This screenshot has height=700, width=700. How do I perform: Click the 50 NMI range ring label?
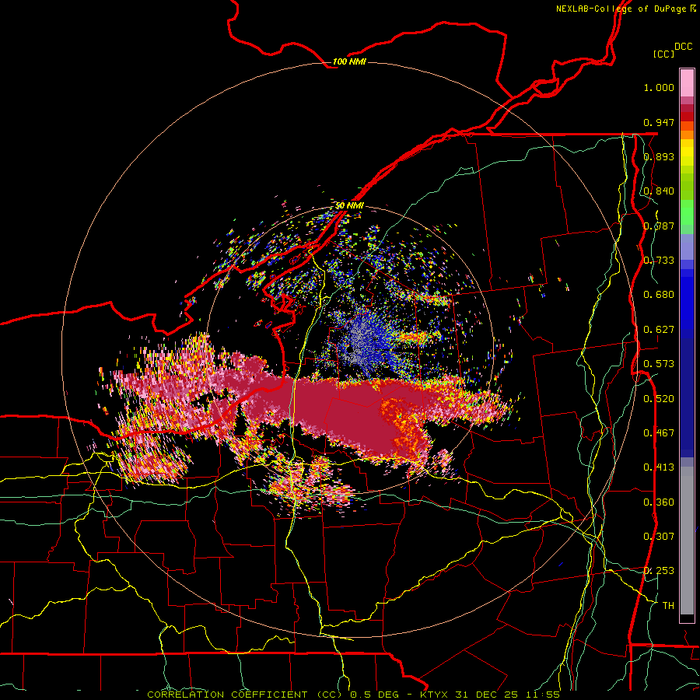click(x=349, y=206)
